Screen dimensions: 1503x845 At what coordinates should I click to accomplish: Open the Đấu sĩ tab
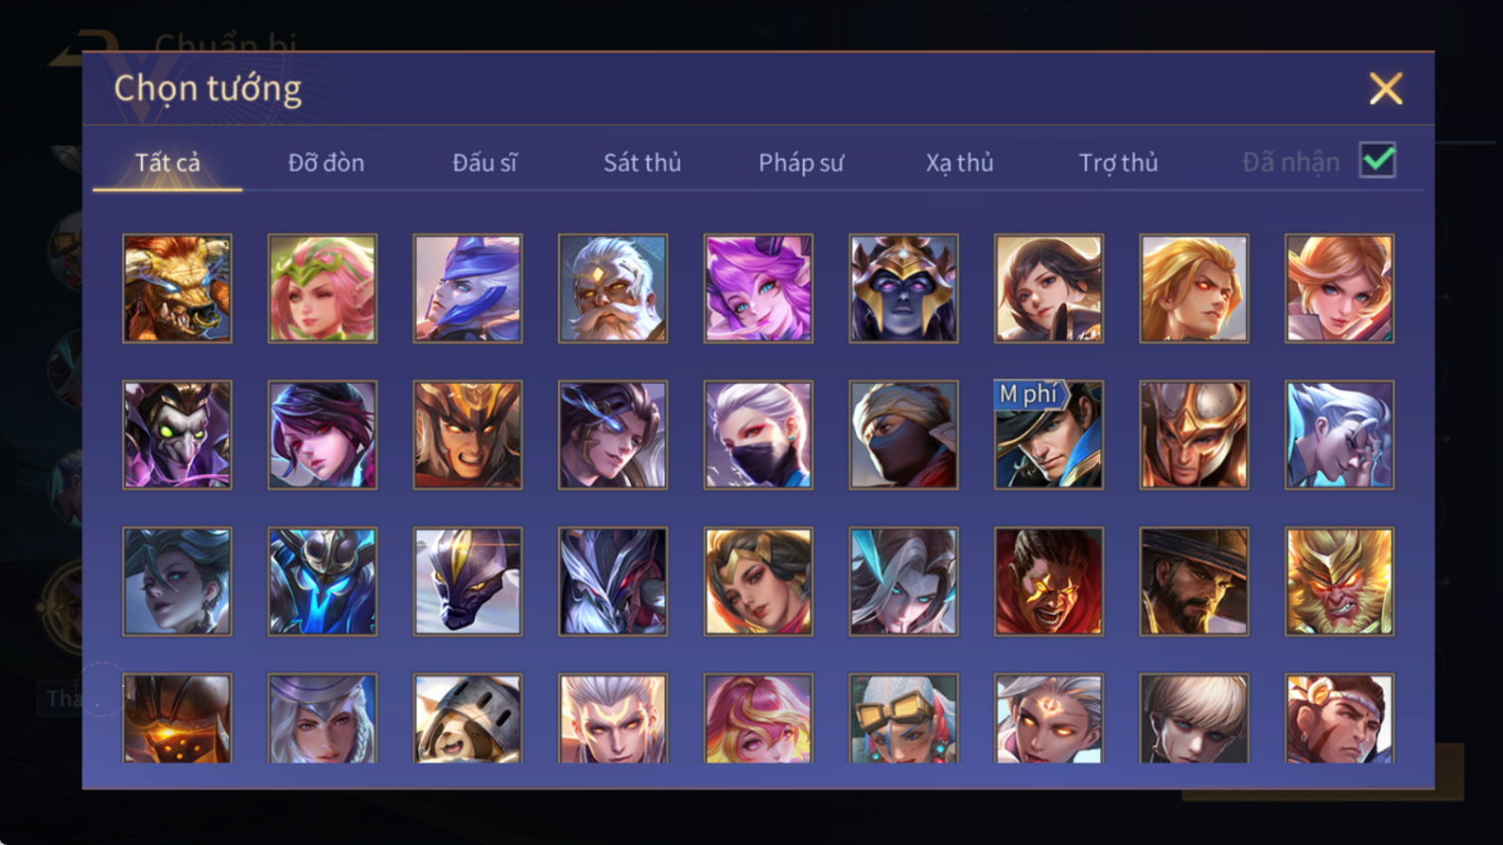(484, 163)
